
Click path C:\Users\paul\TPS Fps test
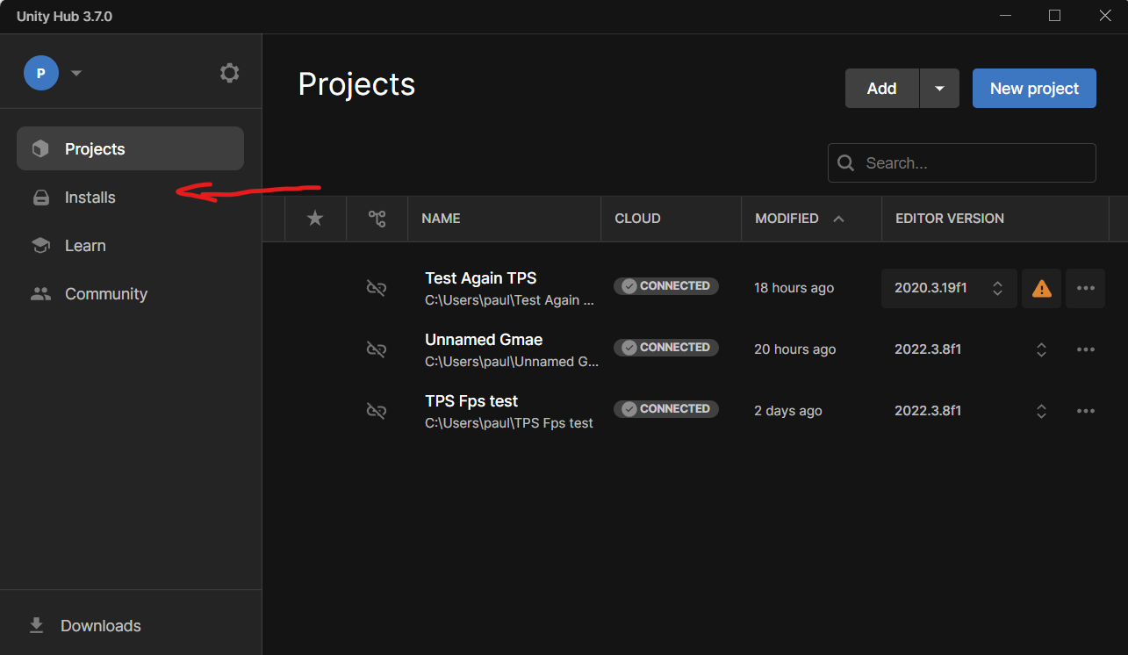click(509, 423)
